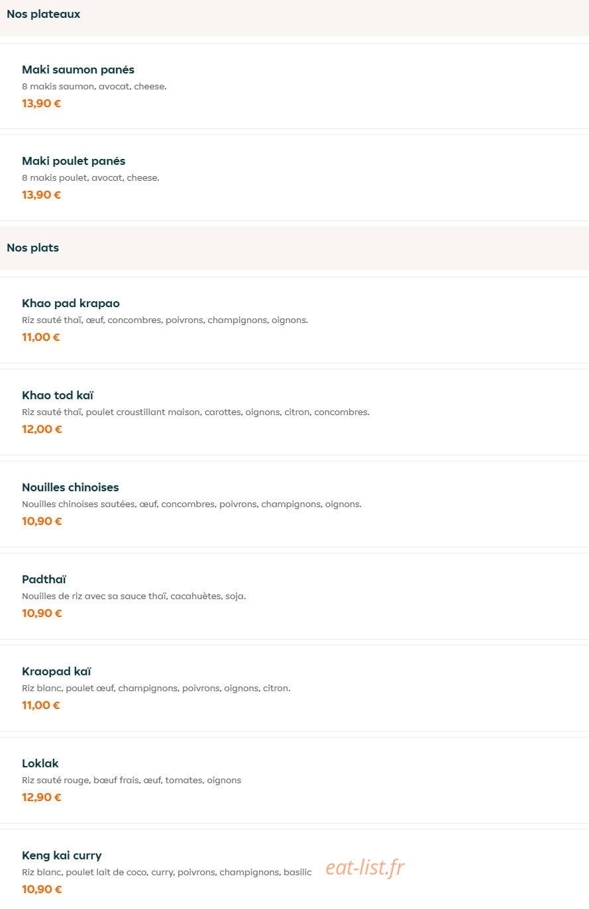
Task: Click the Nos plats section header
Action: (x=32, y=248)
